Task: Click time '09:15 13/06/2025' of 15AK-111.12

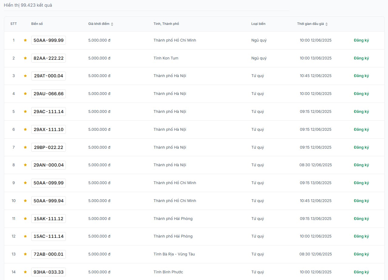Action: (315, 219)
